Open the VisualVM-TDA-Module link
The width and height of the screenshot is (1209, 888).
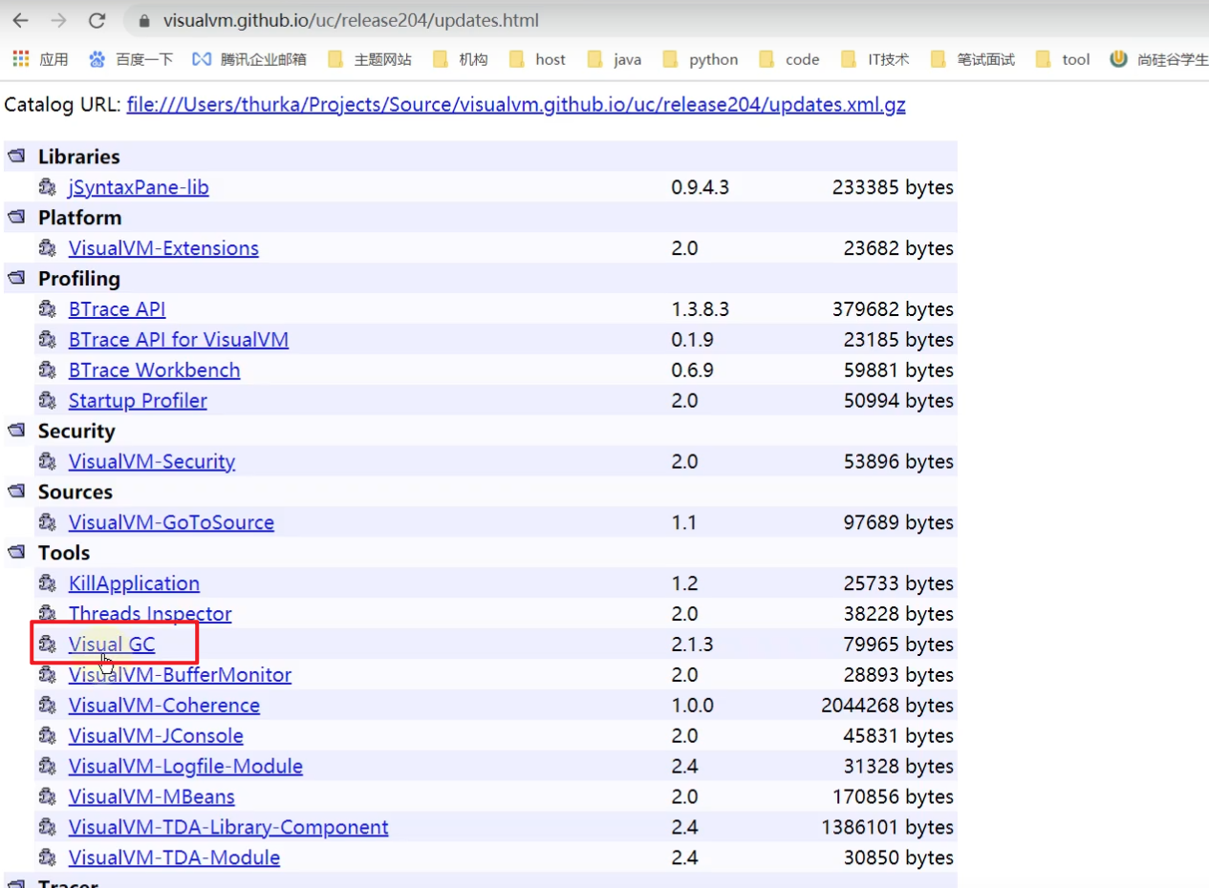(174, 858)
